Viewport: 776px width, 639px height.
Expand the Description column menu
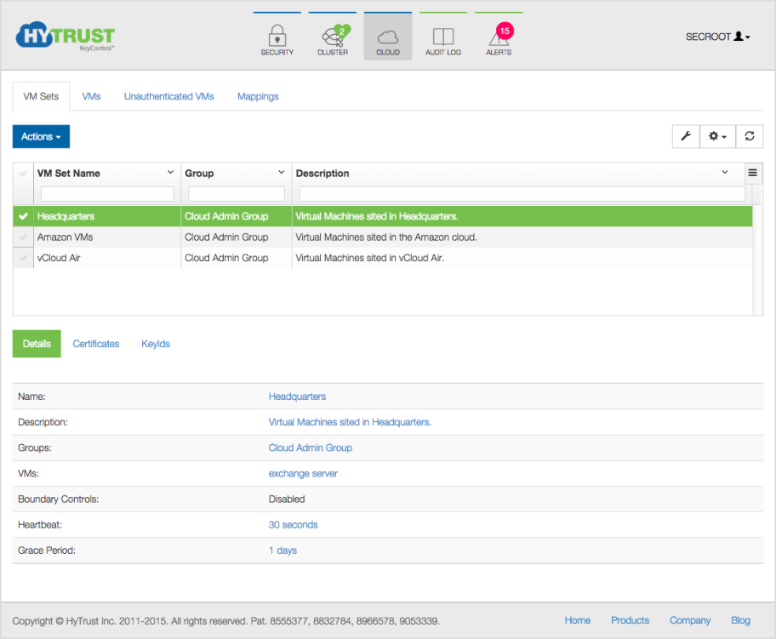click(x=725, y=172)
